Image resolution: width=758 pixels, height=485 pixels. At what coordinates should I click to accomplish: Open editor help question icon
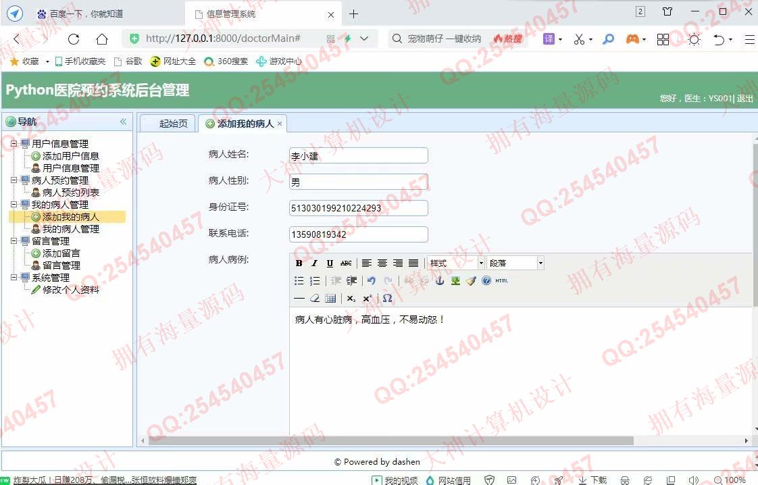point(486,280)
